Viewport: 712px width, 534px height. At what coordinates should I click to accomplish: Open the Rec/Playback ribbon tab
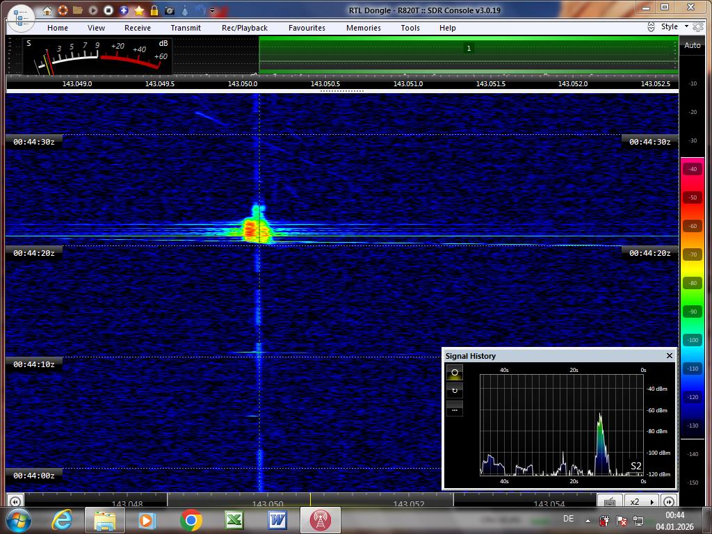coord(245,28)
